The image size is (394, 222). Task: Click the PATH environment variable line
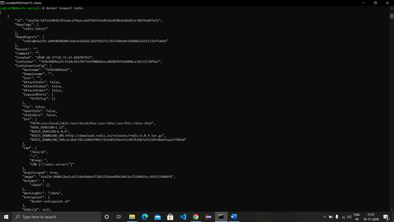coord(92,123)
